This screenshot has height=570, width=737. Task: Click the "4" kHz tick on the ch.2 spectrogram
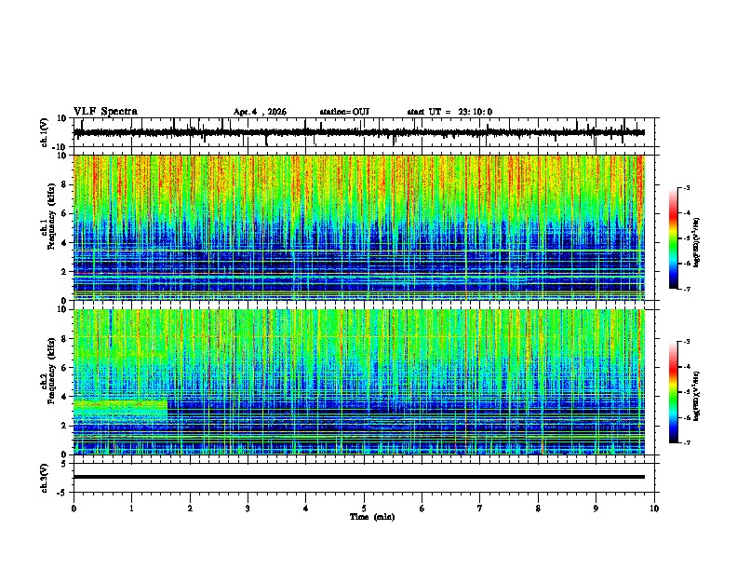(x=64, y=397)
